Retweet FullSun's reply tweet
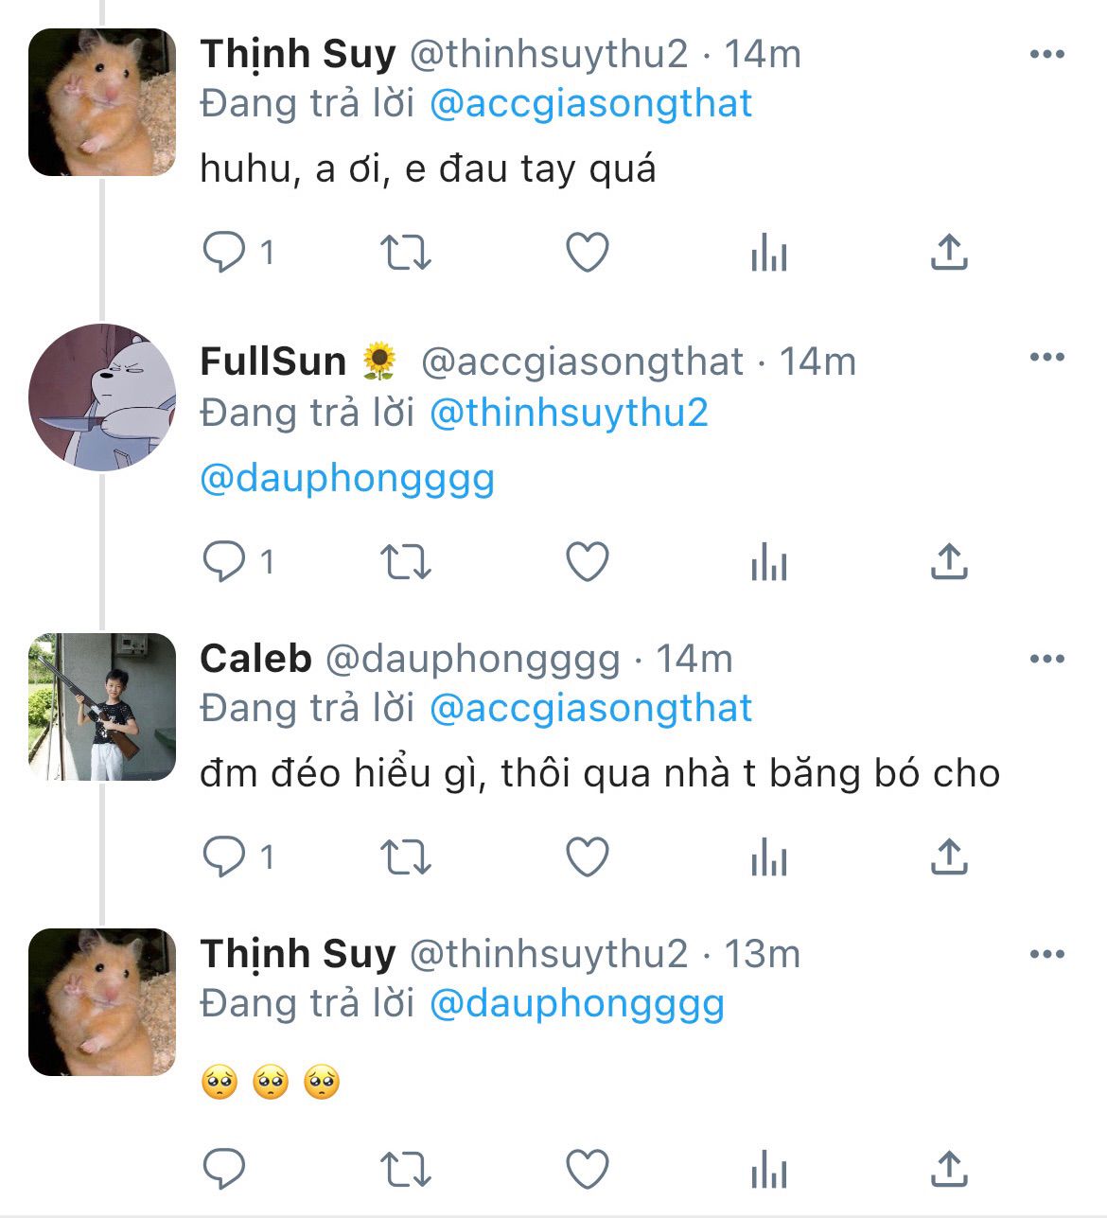Image resolution: width=1107 pixels, height=1218 pixels. tap(405, 562)
